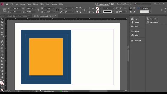This screenshot has height=94, width=167.
Task: Choose the Gradient Swatch tool
Action: [x=2, y=61]
